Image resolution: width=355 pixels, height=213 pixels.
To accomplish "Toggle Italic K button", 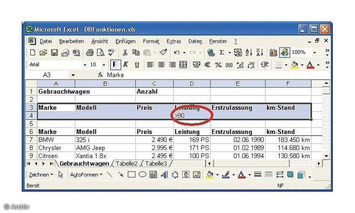I will pyautogui.click(x=125, y=64).
